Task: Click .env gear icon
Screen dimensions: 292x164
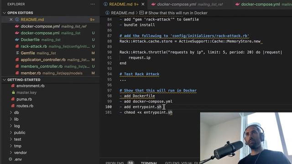Action: pos(10,159)
